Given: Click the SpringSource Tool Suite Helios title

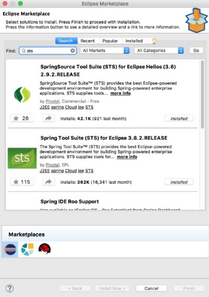Looking at the screenshot, I should 108,70.
